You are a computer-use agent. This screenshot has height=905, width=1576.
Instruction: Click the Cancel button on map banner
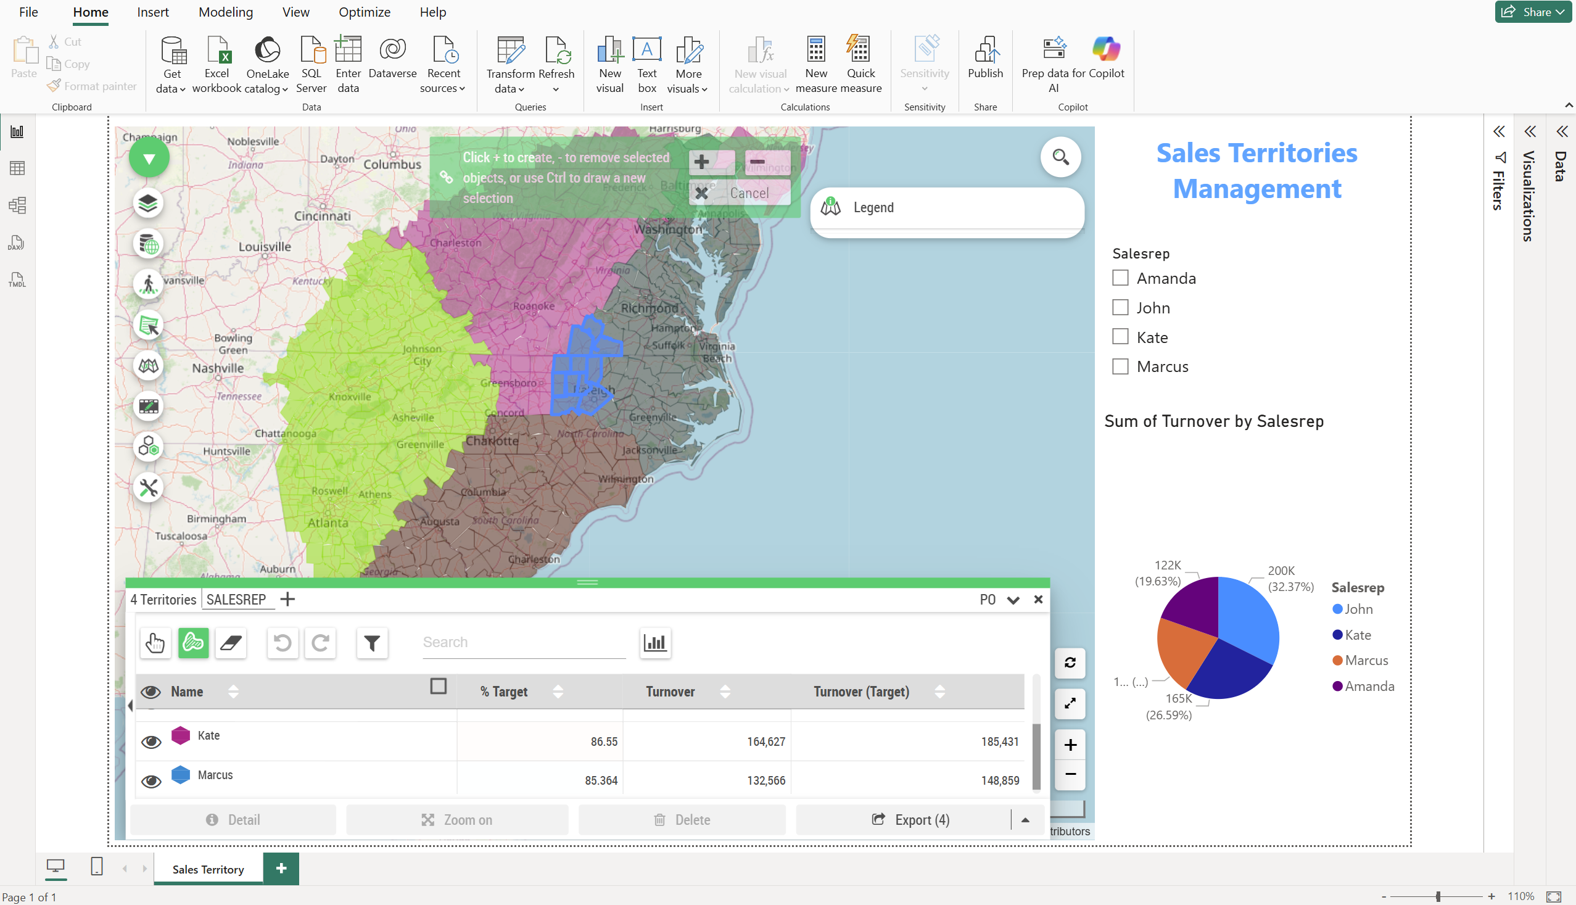tap(740, 193)
